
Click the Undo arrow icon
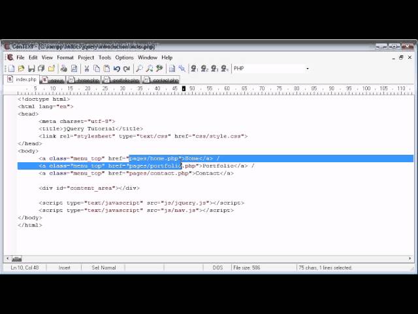116,69
